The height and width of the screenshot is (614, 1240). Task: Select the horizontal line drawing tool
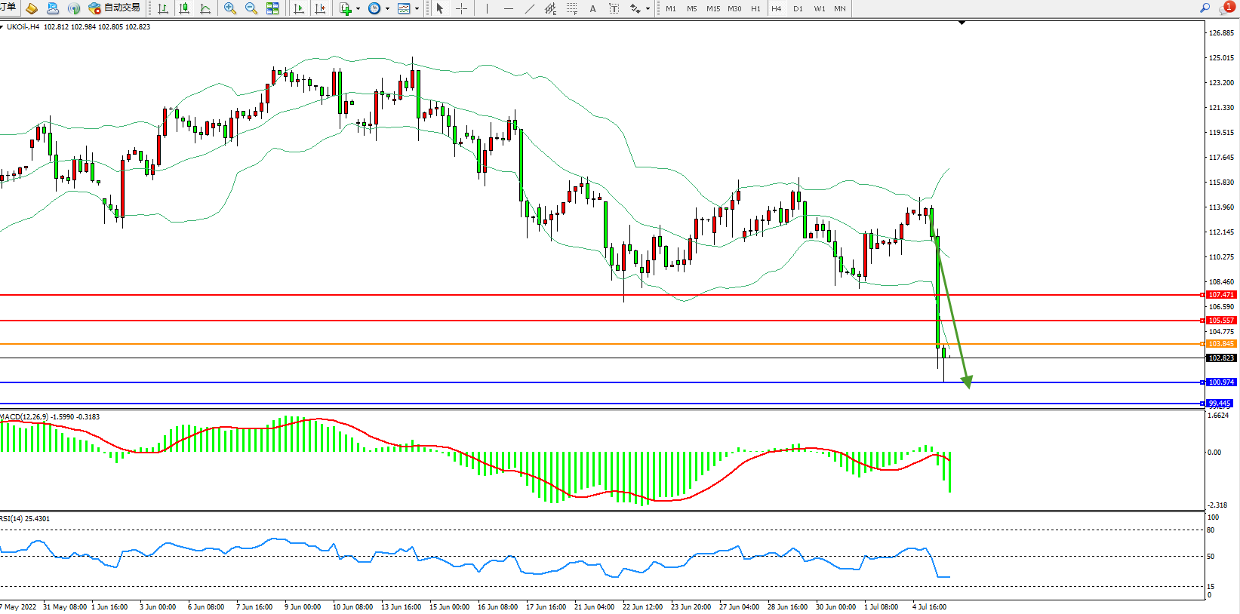[508, 8]
